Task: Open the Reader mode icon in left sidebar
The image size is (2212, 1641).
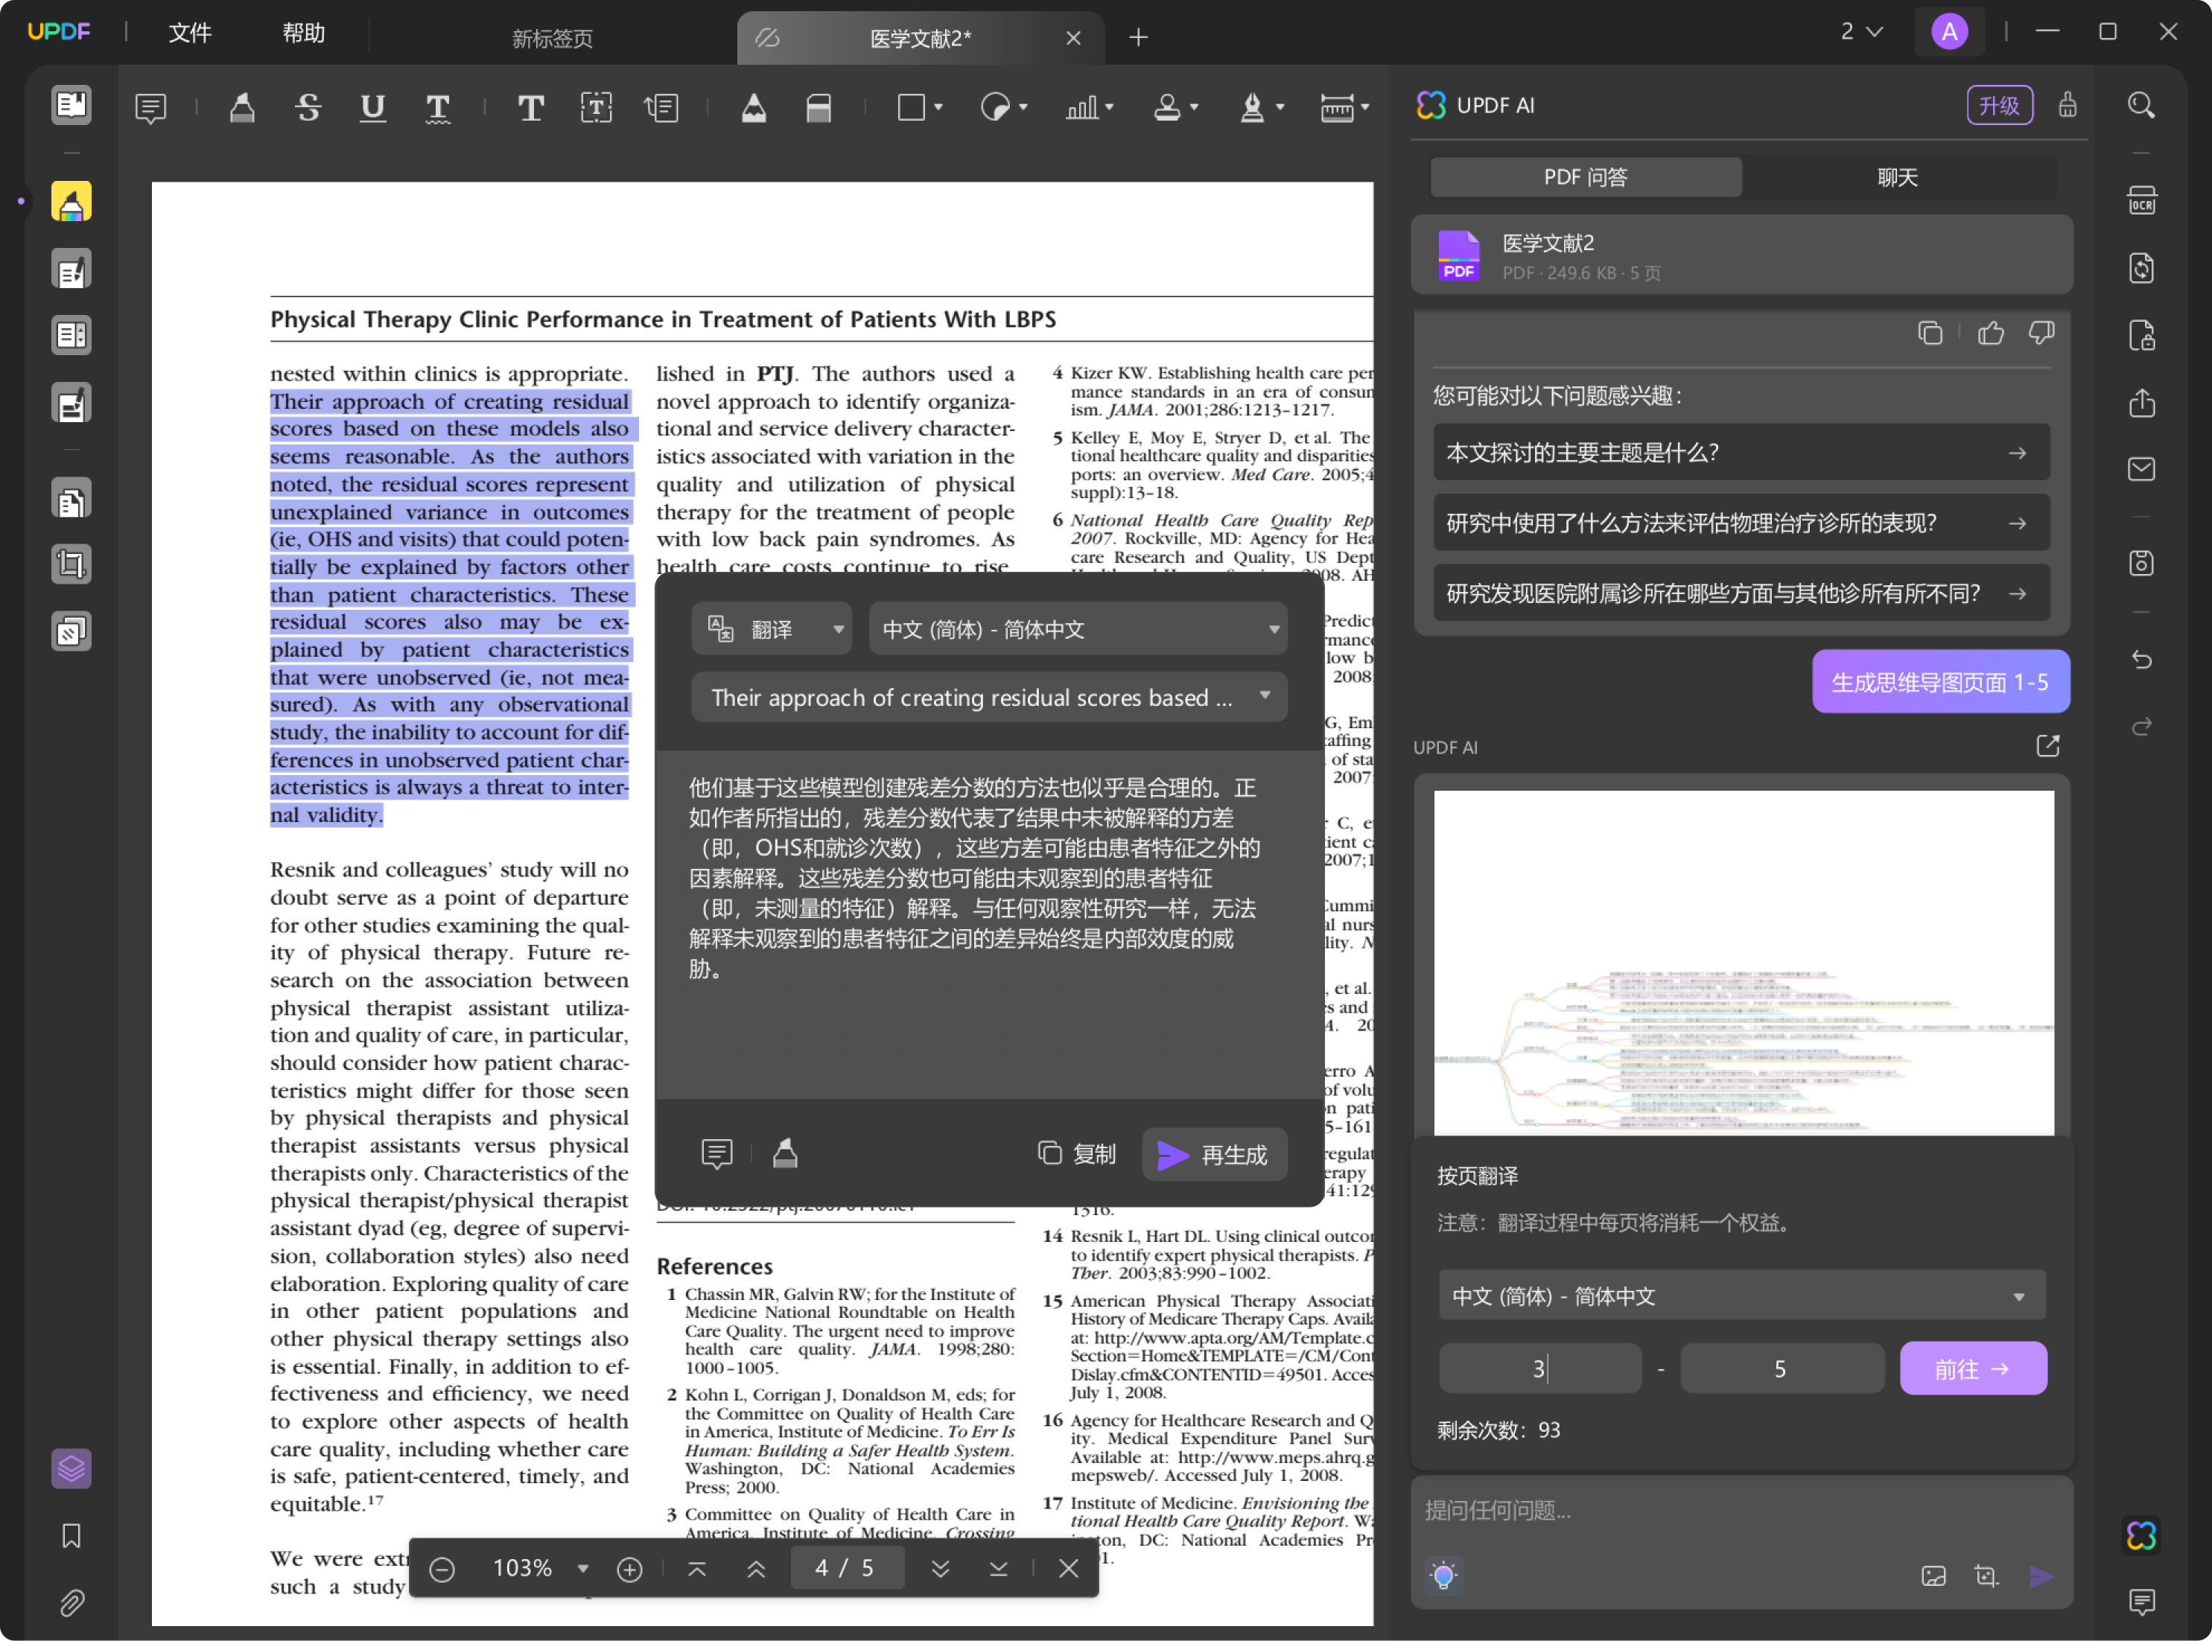Action: [71, 104]
